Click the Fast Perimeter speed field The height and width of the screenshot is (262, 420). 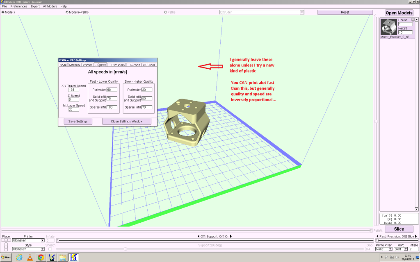[112, 90]
